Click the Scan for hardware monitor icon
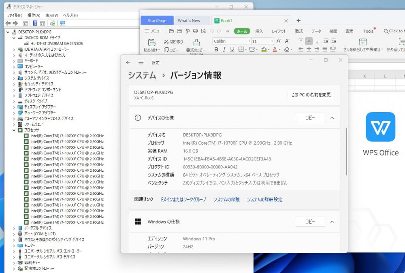The height and width of the screenshot is (273, 405). coord(62,23)
